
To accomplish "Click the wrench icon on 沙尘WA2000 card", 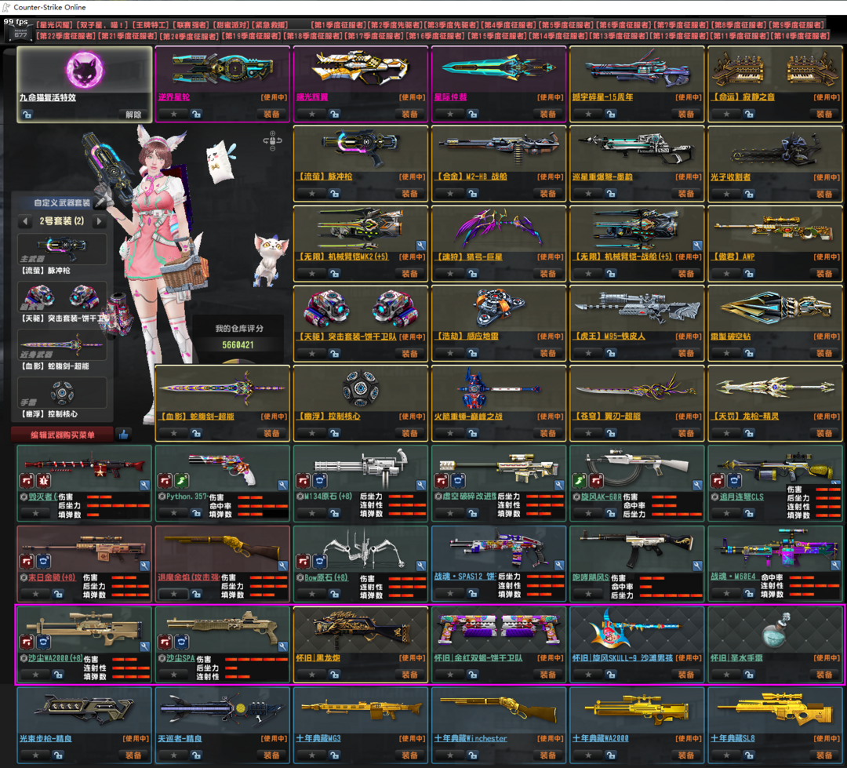I will click(x=144, y=646).
